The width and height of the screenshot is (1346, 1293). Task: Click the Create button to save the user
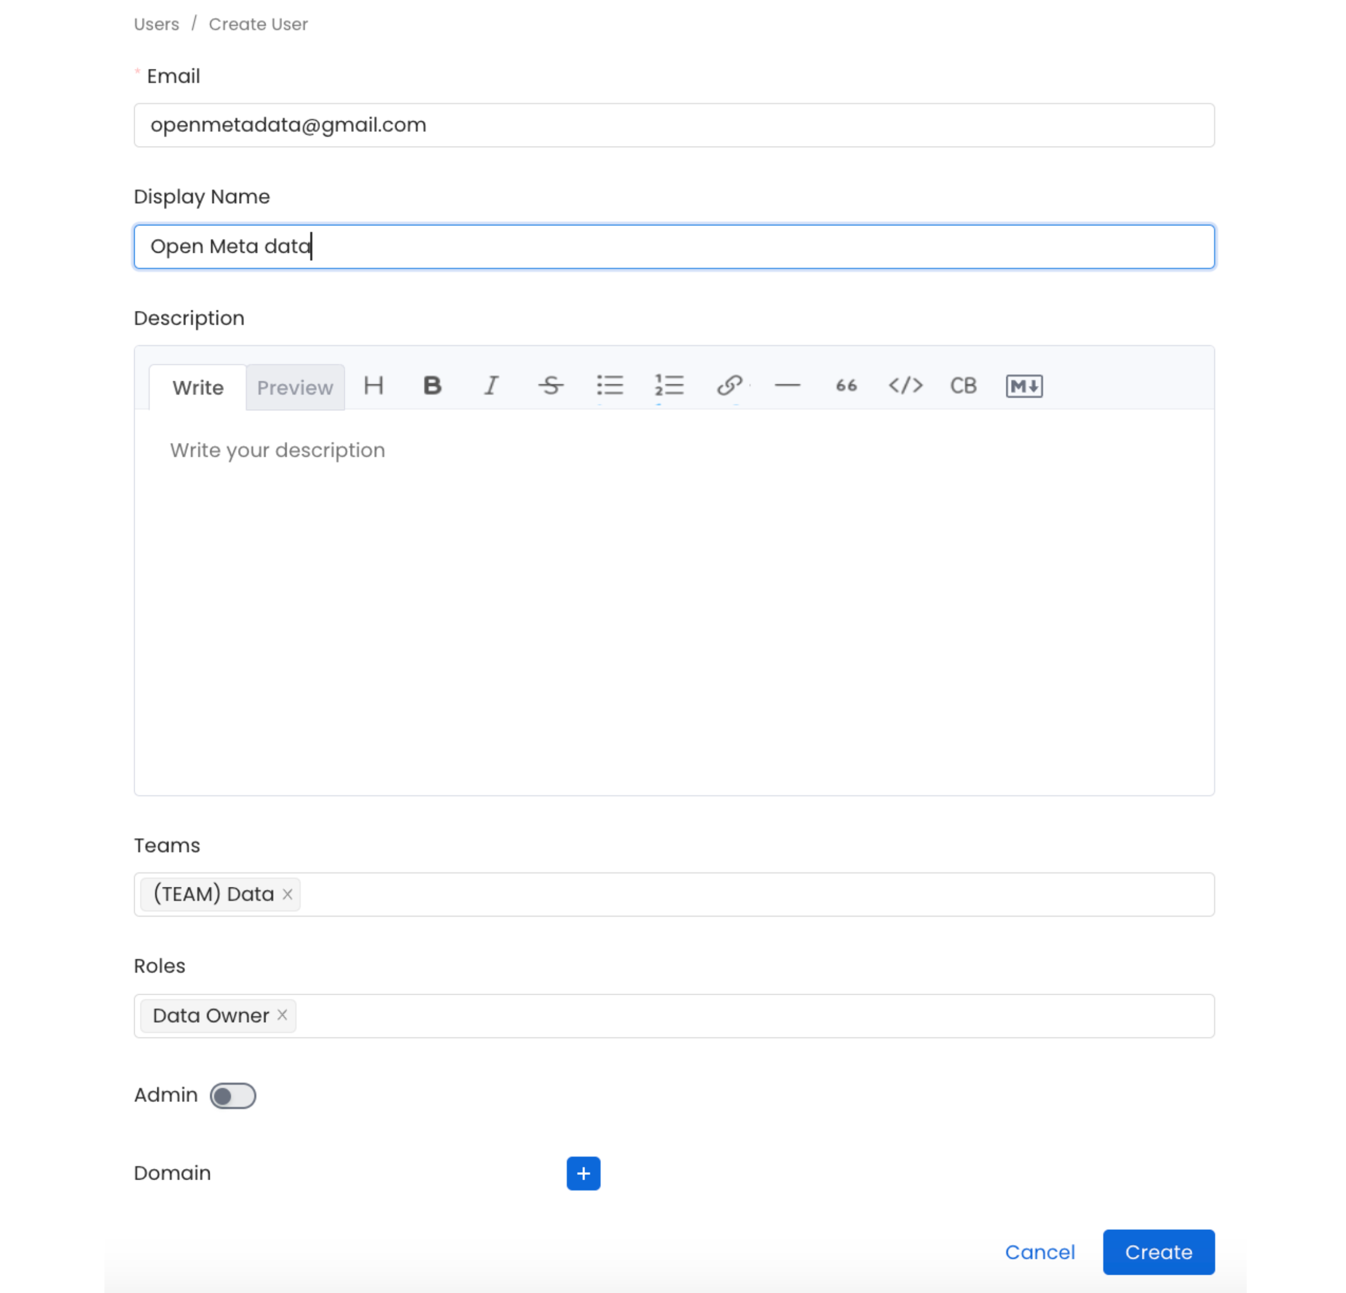[1158, 1252]
